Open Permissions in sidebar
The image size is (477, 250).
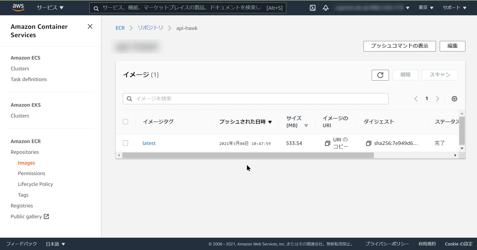[x=32, y=173]
